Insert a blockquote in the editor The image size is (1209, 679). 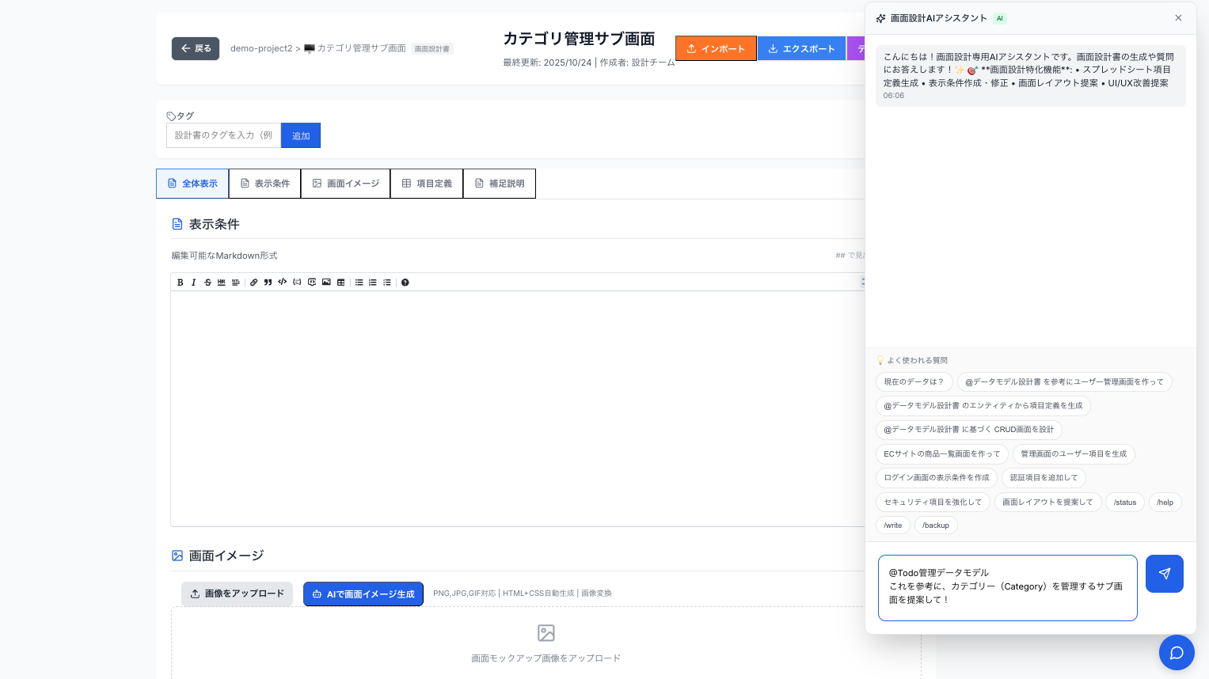click(268, 283)
